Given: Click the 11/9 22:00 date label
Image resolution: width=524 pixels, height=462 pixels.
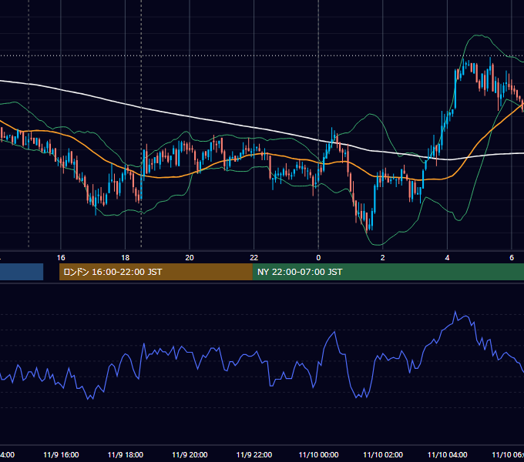Looking at the screenshot, I should (x=254, y=454).
